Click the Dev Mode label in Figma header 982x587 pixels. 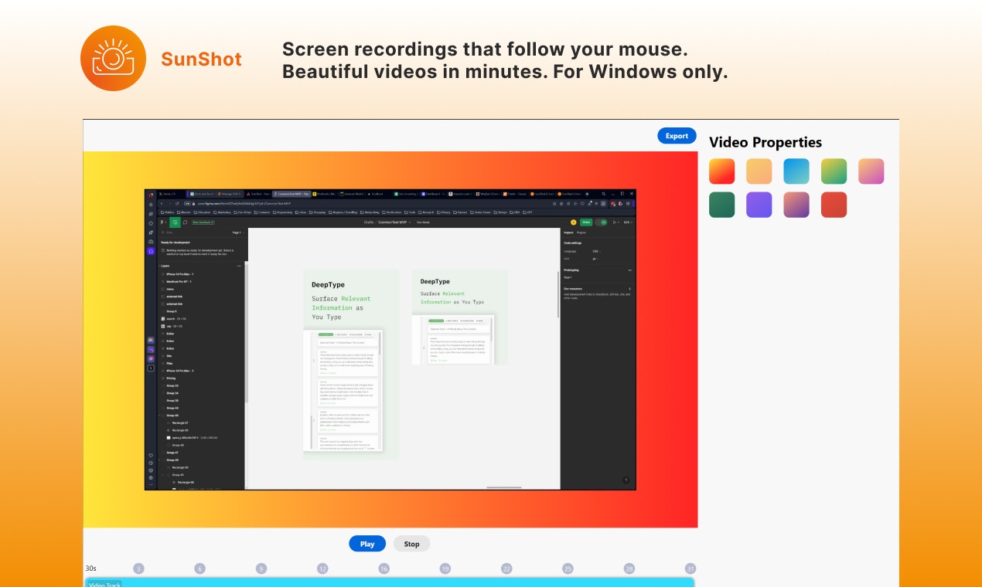[x=424, y=222]
